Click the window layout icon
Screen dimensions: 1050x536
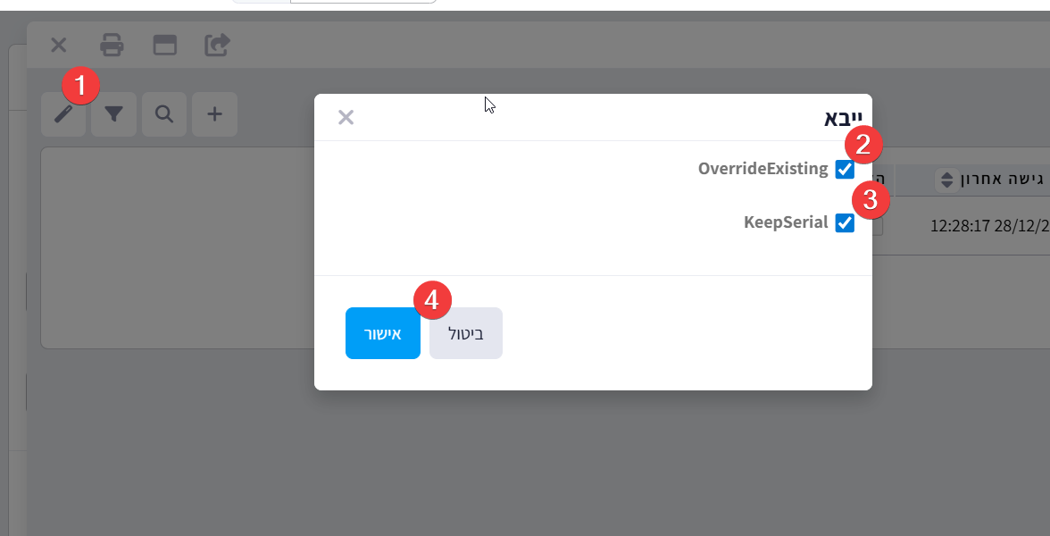point(164,45)
